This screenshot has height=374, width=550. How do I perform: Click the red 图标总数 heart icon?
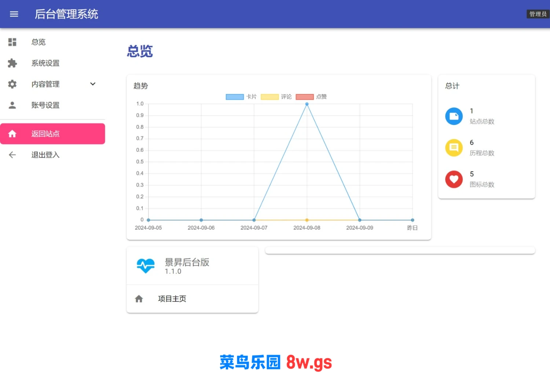454,179
